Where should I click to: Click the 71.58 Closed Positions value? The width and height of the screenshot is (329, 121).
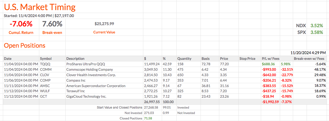click(147, 118)
